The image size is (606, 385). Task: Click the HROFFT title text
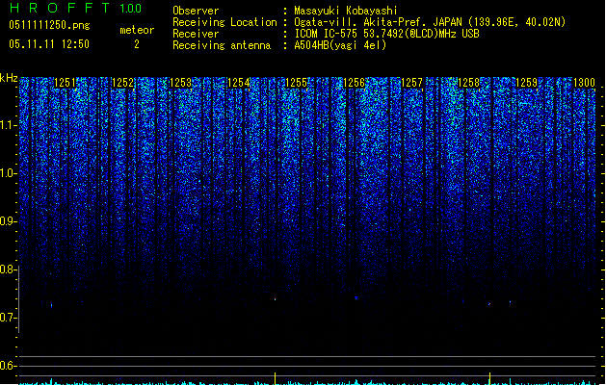point(60,8)
